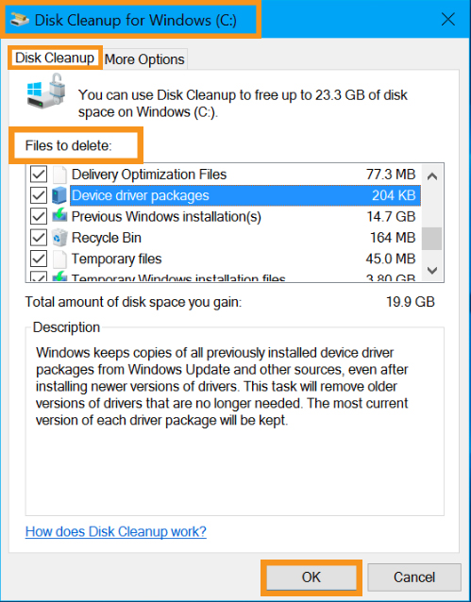Uncheck the Delivery Optimization Files checkbox
Screen dimensions: 471x602
click(x=39, y=175)
